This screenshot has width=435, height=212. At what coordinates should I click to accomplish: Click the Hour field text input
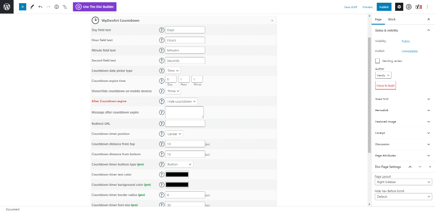185,40
